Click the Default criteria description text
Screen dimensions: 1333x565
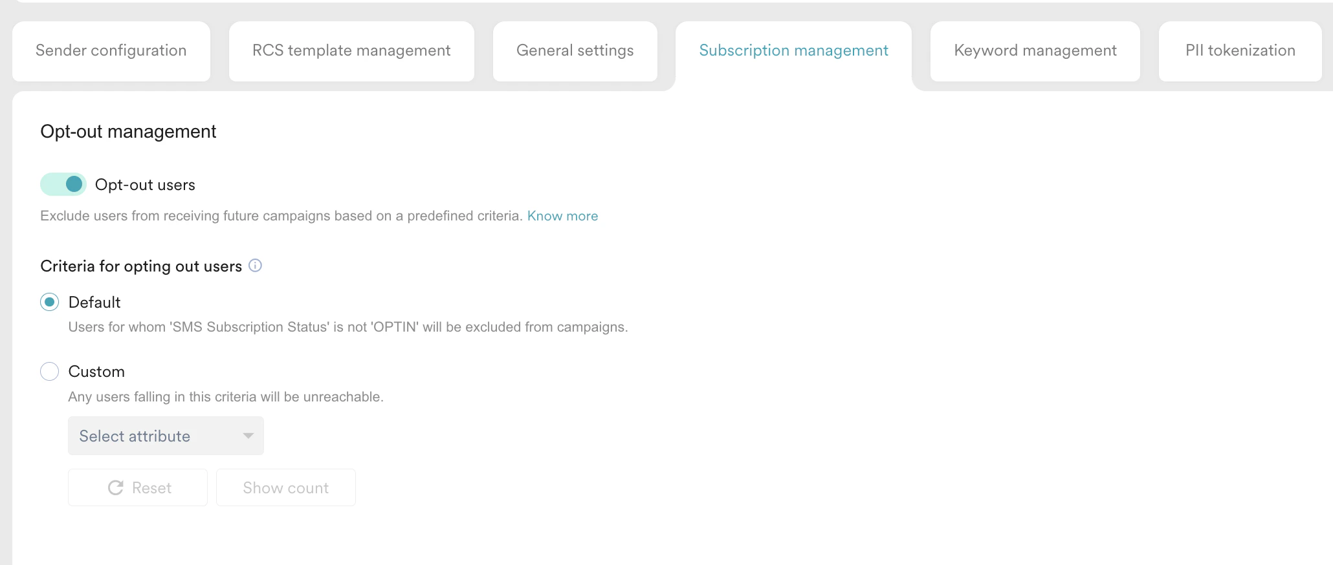click(347, 327)
